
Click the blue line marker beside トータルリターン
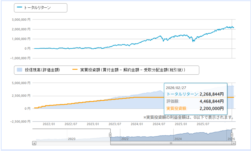coord(19,8)
